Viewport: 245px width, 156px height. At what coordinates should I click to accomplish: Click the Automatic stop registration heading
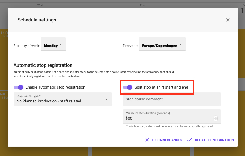(x=43, y=65)
